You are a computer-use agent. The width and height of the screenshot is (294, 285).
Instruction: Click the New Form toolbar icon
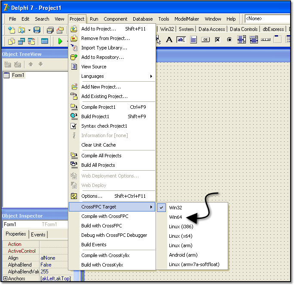[x=45, y=41]
